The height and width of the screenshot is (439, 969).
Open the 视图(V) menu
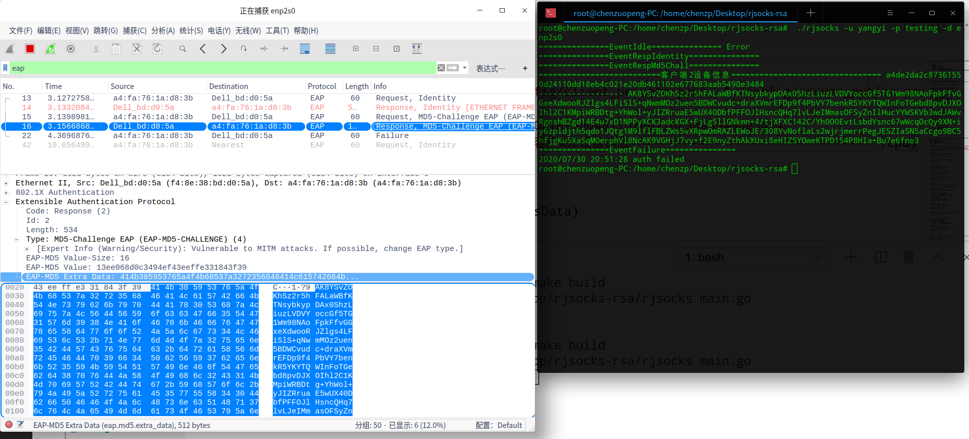coord(77,31)
